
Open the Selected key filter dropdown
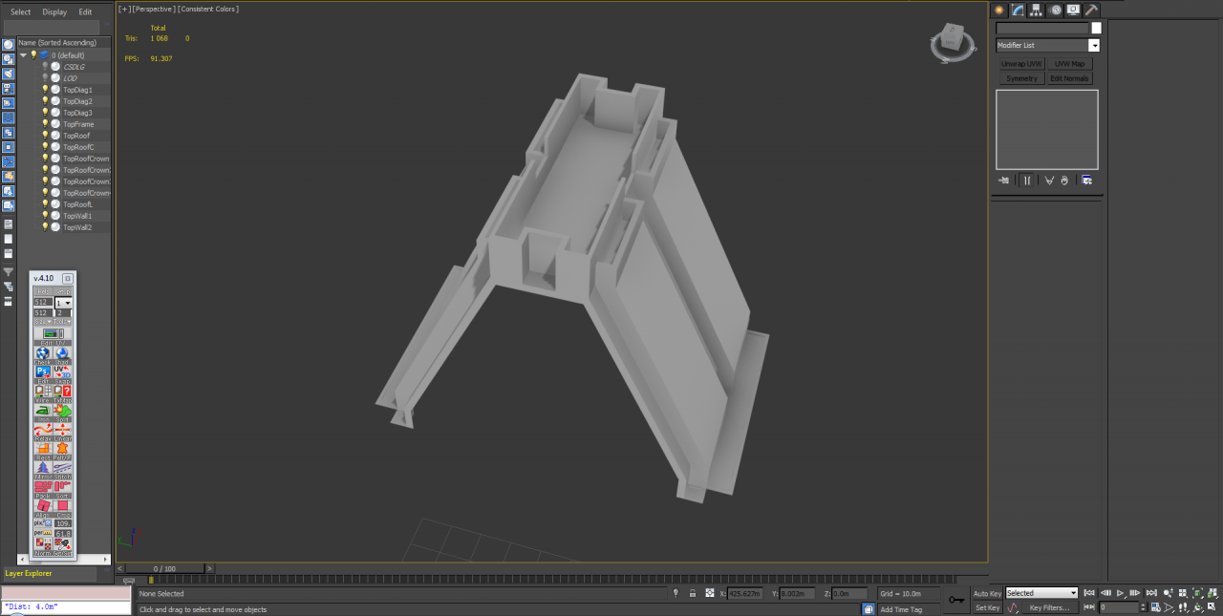click(x=1041, y=593)
